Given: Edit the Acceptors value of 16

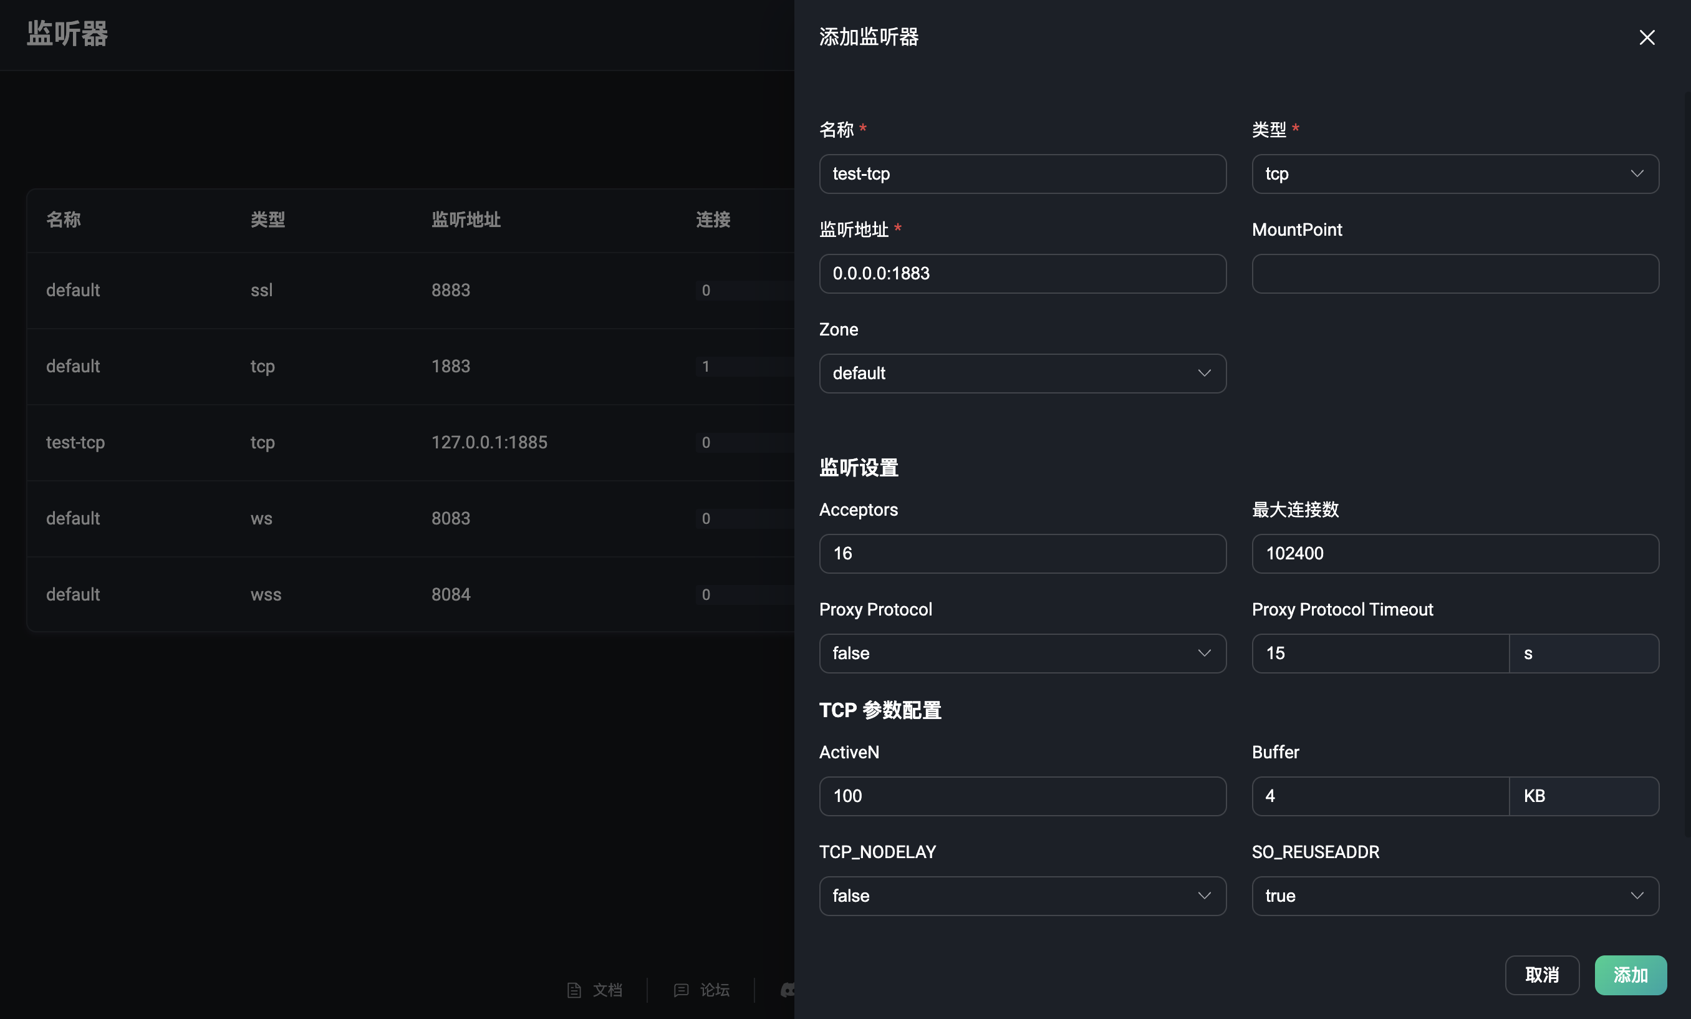Looking at the screenshot, I should (x=1023, y=553).
